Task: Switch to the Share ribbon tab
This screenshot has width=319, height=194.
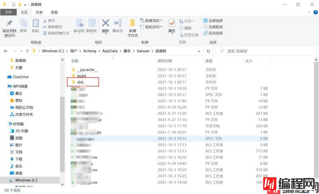Action: pyautogui.click(x=38, y=12)
